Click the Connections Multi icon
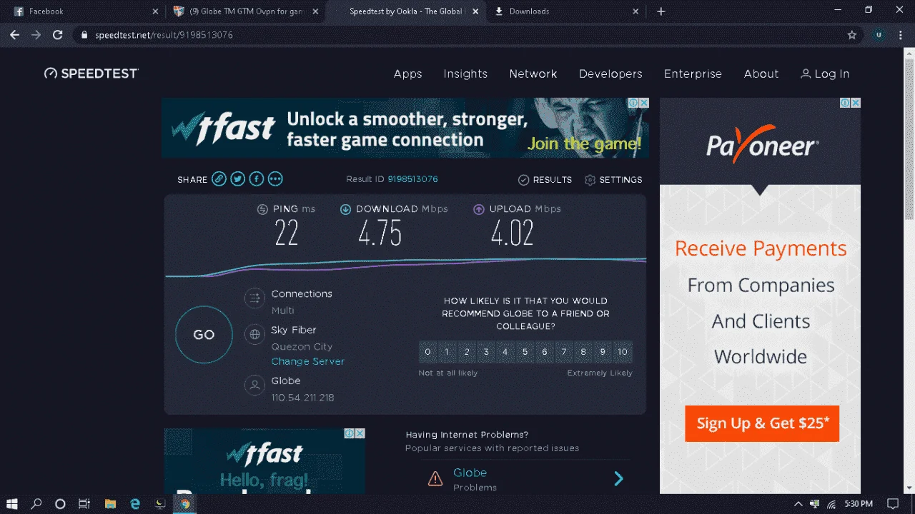The image size is (915, 514). click(254, 298)
